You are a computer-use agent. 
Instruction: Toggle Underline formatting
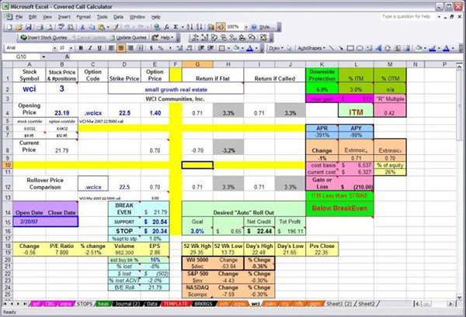tap(99, 48)
